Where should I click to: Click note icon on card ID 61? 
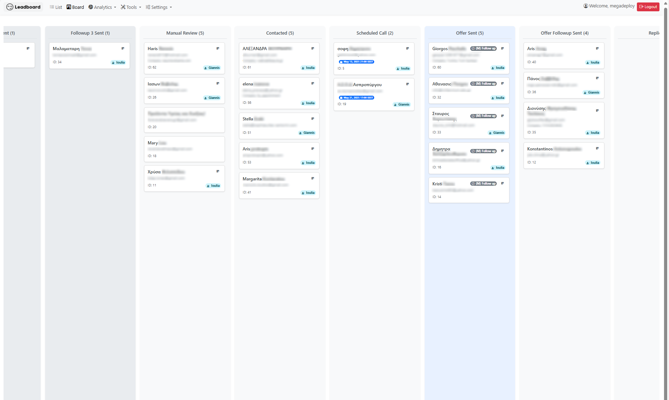(x=313, y=48)
